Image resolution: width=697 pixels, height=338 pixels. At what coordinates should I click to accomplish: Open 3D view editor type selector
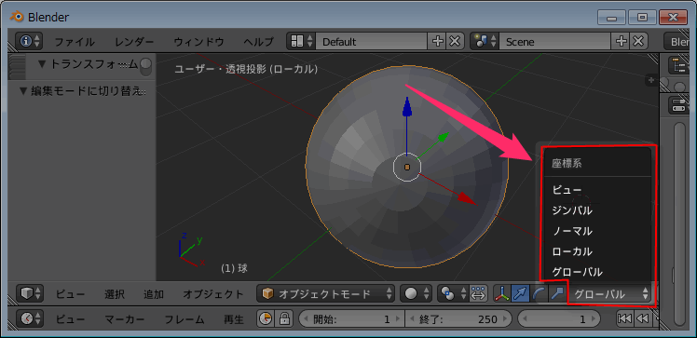(x=30, y=293)
